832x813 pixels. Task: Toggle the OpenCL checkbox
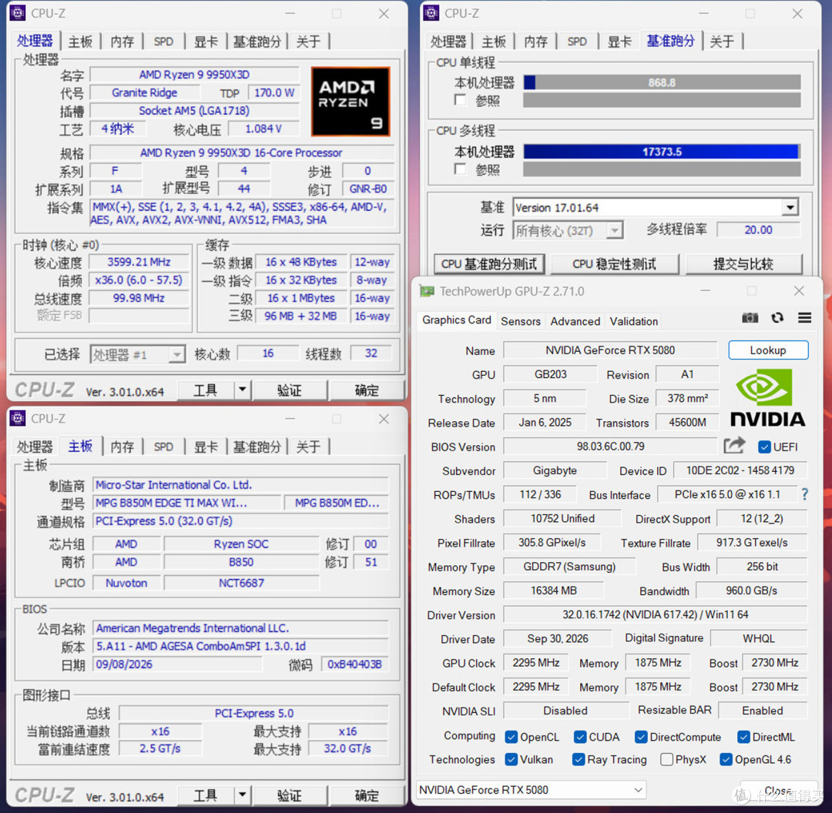[511, 737]
